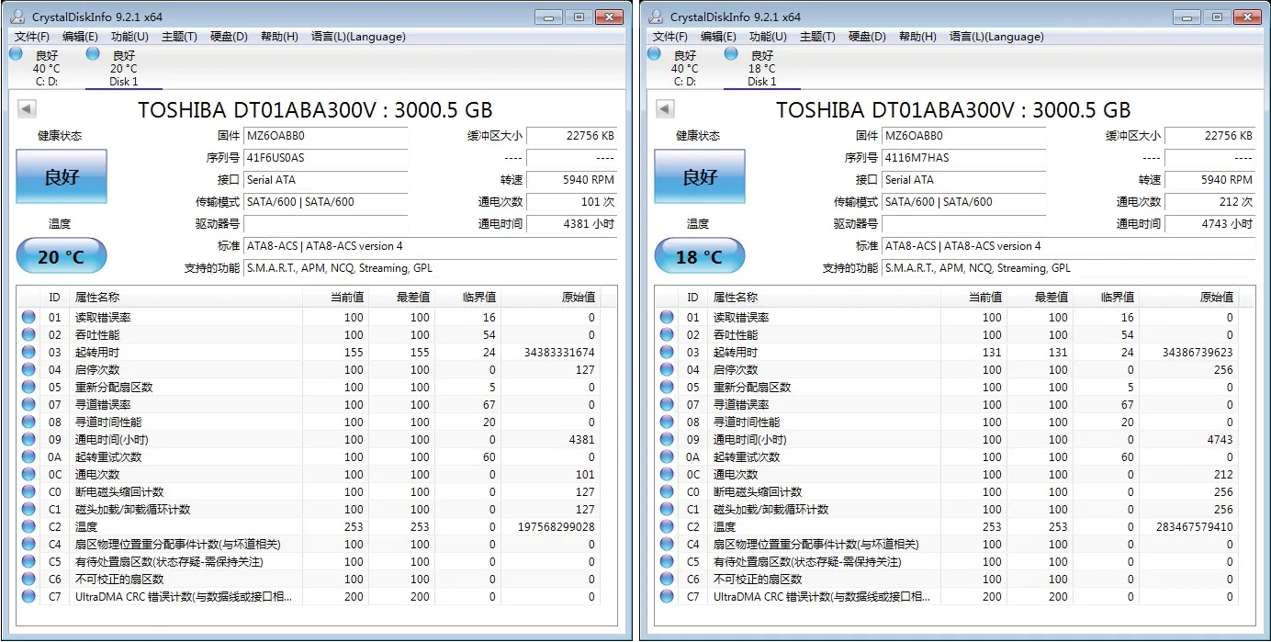Click status orb of C5 row in left window
Viewport: 1271px width, 642px height.
(28, 562)
